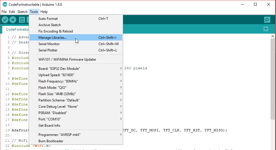Viewport: 276px width, 150px height.
Task: Click the Upload arrow icon
Action: click(x=13, y=20)
